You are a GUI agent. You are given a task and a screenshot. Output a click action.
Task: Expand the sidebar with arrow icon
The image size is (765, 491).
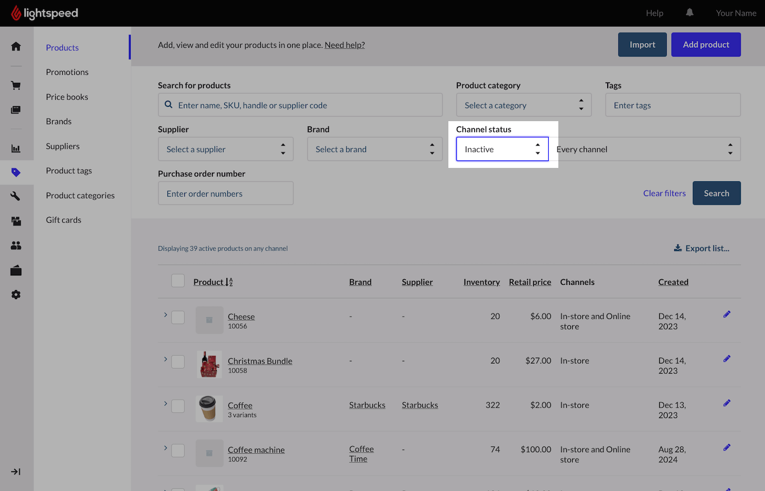[x=16, y=471]
